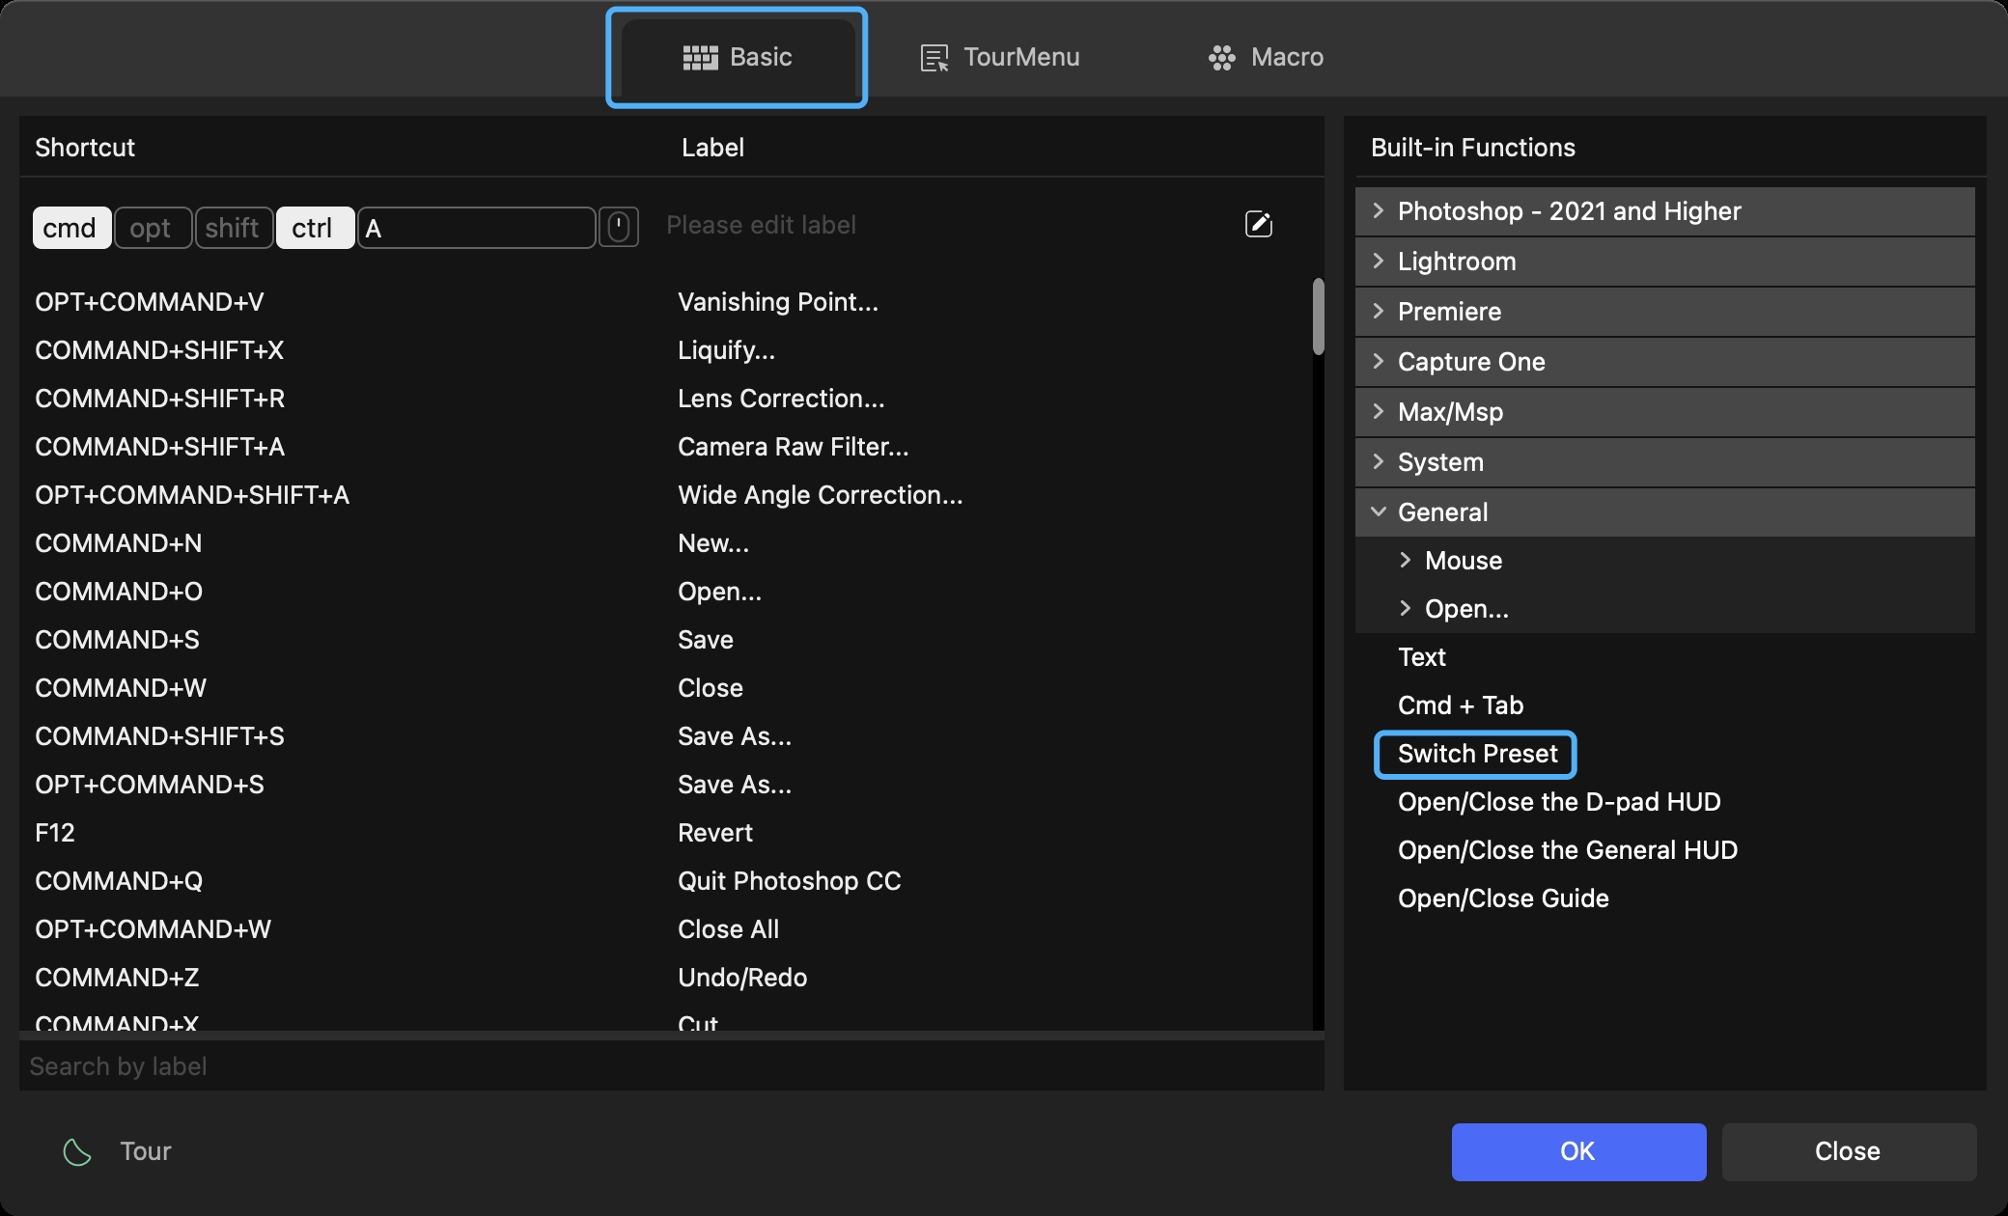This screenshot has height=1216, width=2008.
Task: Toggle the cmd modifier key
Action: (x=71, y=228)
